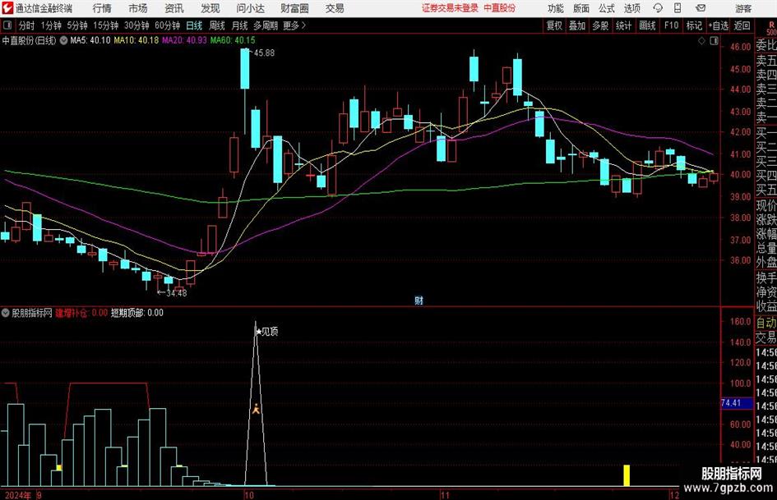Click the 返回 back button
The height and width of the screenshot is (500, 777).
pyautogui.click(x=742, y=25)
